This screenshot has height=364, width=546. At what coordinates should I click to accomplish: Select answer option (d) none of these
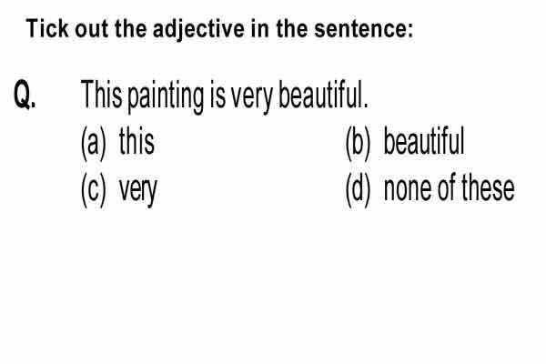(430, 190)
